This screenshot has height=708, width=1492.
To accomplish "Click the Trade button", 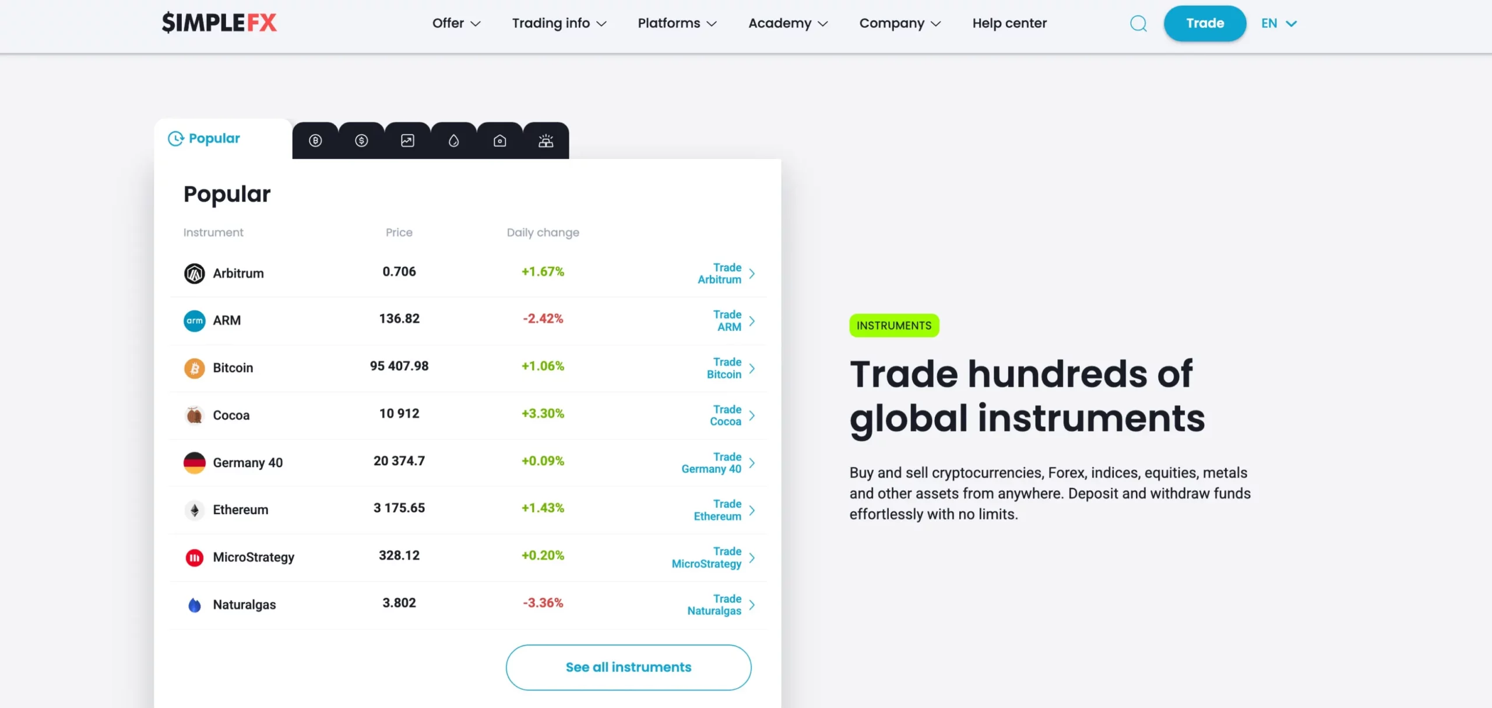I will point(1205,23).
